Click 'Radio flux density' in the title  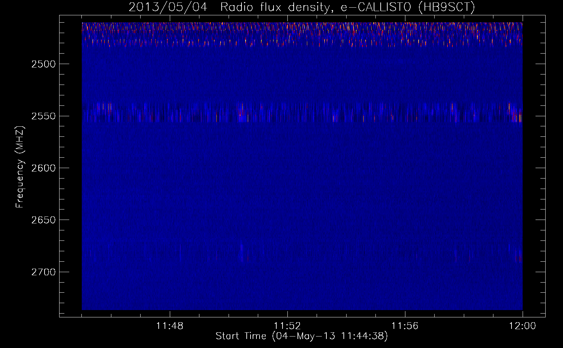[x=275, y=7]
